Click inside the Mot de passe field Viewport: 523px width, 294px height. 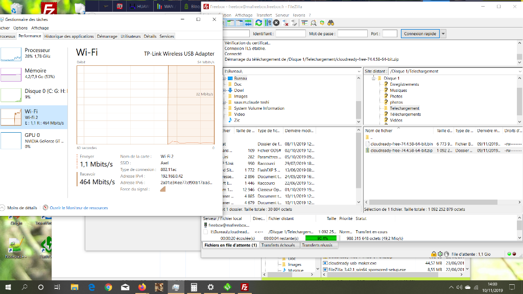point(352,34)
